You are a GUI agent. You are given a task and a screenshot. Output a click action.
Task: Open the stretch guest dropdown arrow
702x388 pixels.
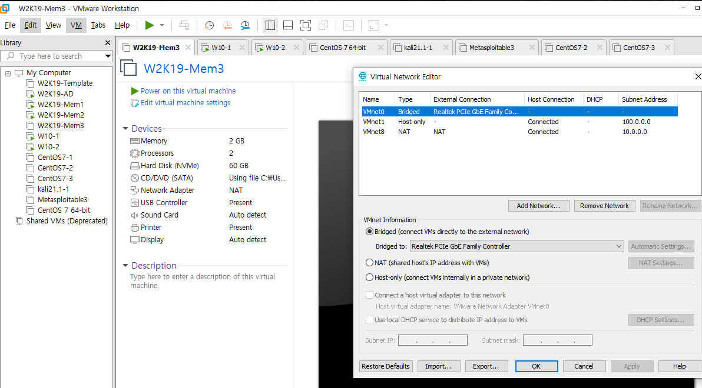(x=386, y=25)
